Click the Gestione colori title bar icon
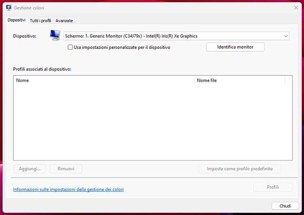This screenshot has height=215, width=304. [x=9, y=8]
